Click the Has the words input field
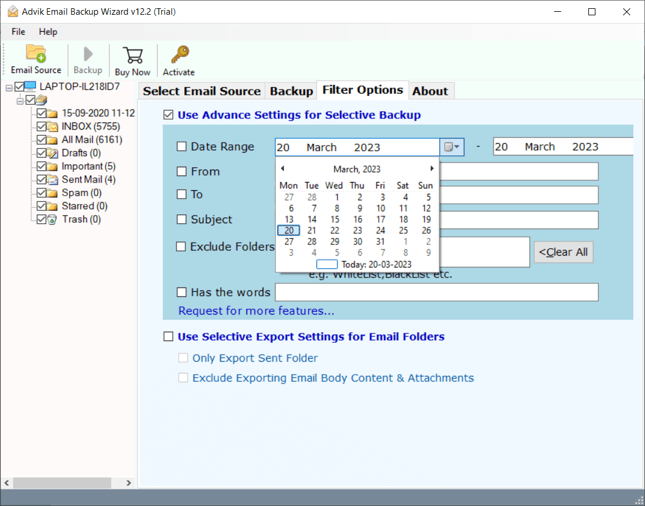Screen dimensions: 645x506 tap(437, 292)
